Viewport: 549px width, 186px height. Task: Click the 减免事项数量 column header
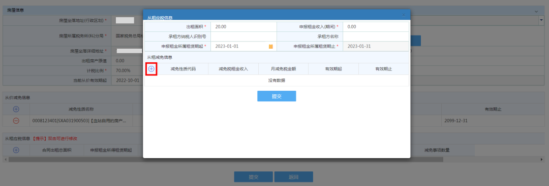click(x=437, y=150)
